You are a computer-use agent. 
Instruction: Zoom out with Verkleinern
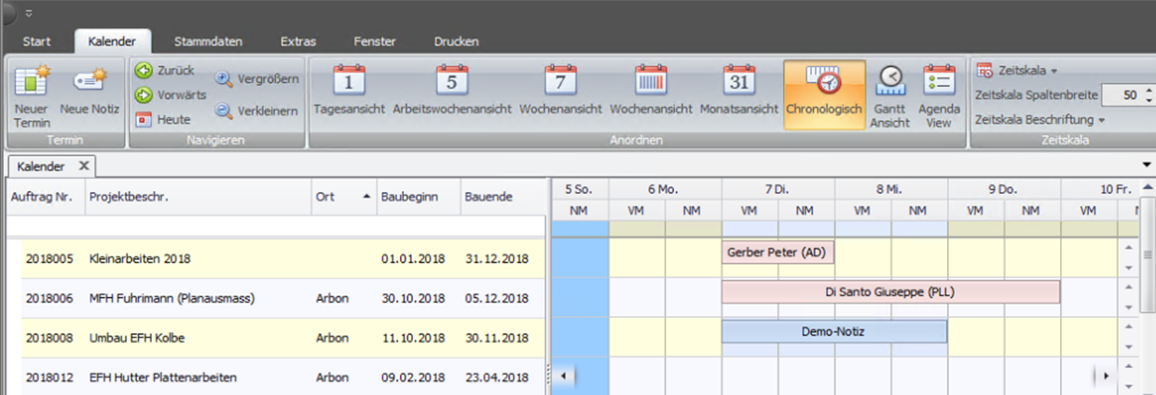(256, 111)
